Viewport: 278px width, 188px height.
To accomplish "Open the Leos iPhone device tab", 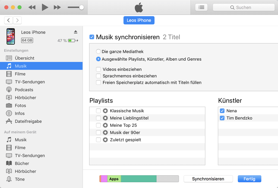I will coord(139,20).
